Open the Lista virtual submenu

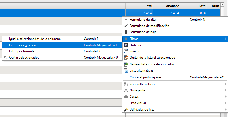click(x=138, y=103)
